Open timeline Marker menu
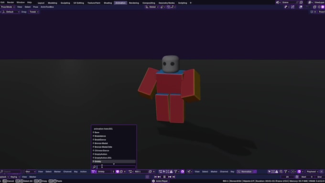Viewport: 325px width, 183px height. pyautogui.click(x=33, y=177)
